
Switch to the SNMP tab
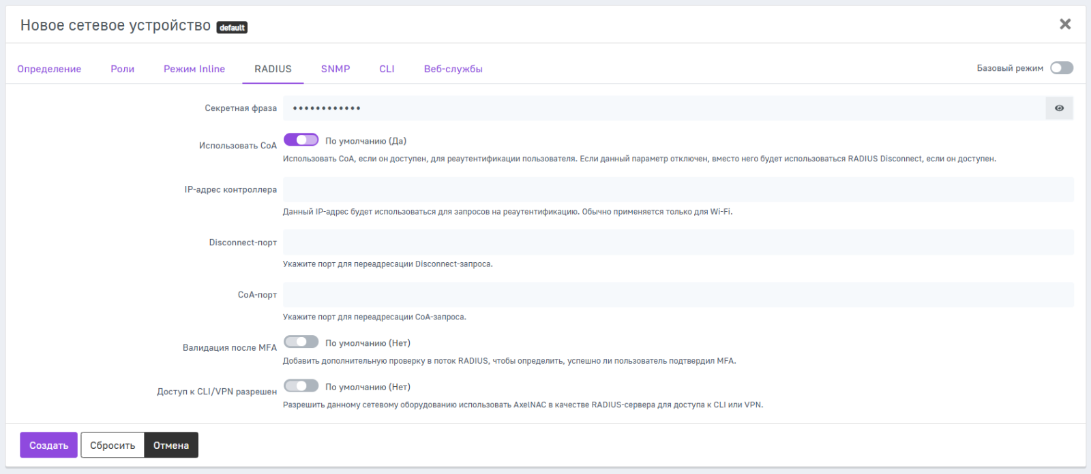click(335, 69)
